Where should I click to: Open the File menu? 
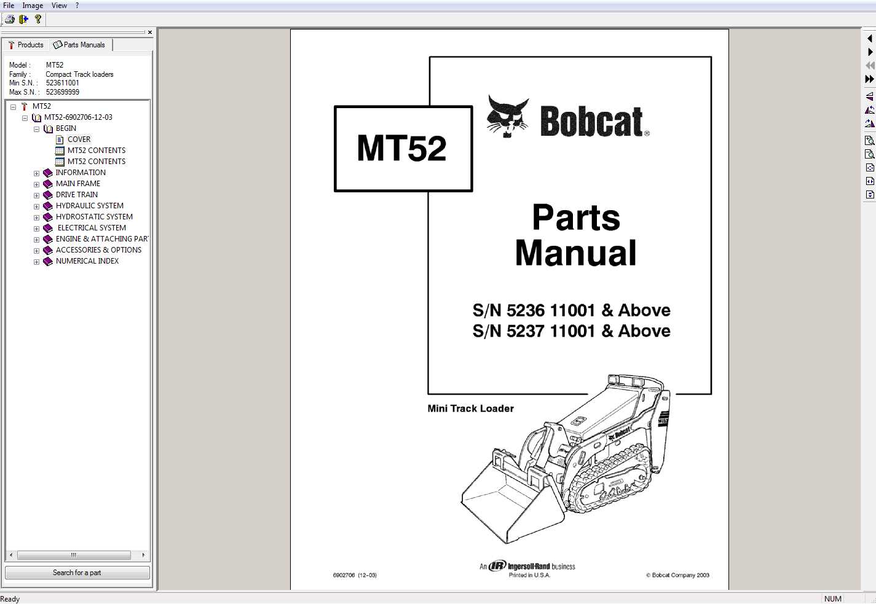tap(9, 6)
